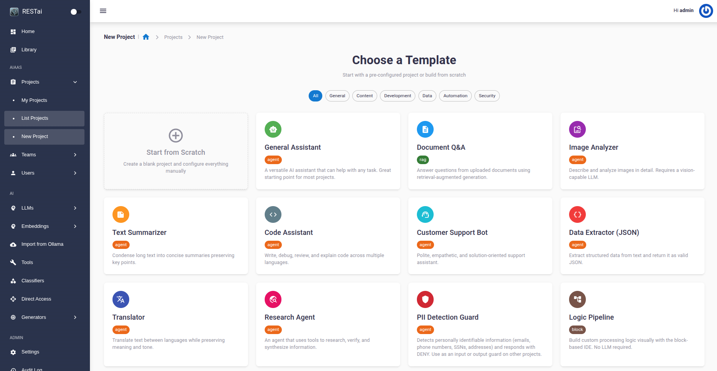Toggle the dark mode switch beside RESTai
Image resolution: width=717 pixels, height=371 pixels.
[76, 12]
